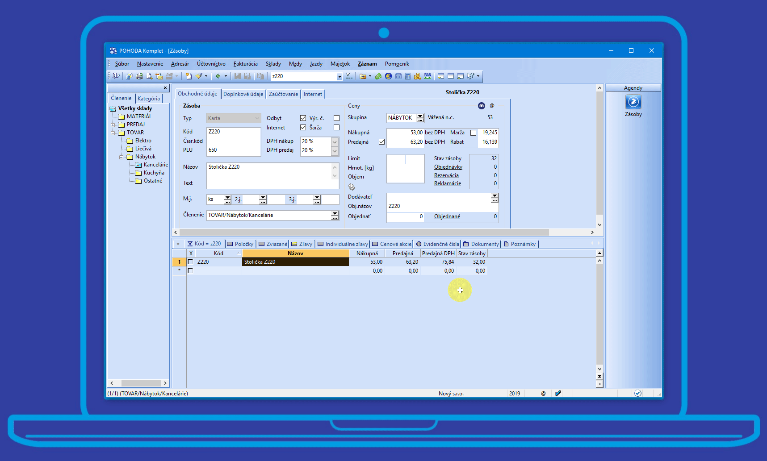
Task: Toggle the Internet checkbox
Action: pyautogui.click(x=303, y=128)
